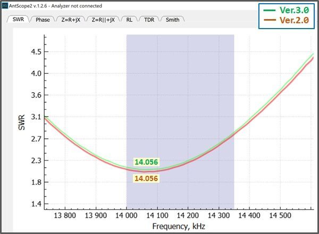This screenshot has width=319, height=234.
Task: Select the Z=R+jX tab
Action: coord(71,20)
